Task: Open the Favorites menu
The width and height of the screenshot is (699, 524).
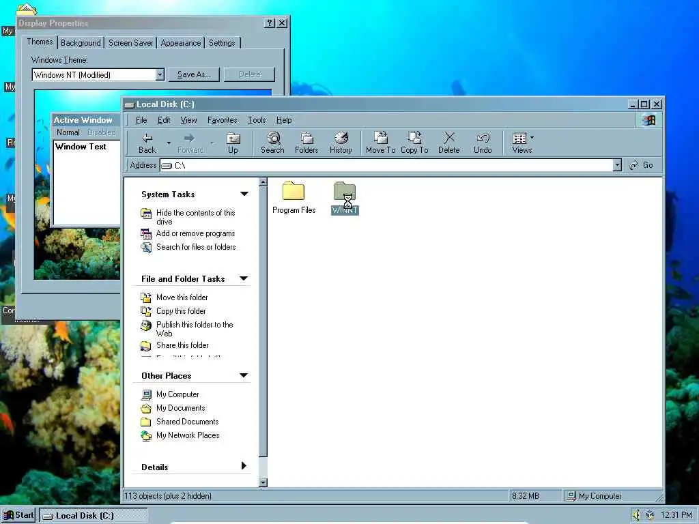Action: click(x=222, y=120)
